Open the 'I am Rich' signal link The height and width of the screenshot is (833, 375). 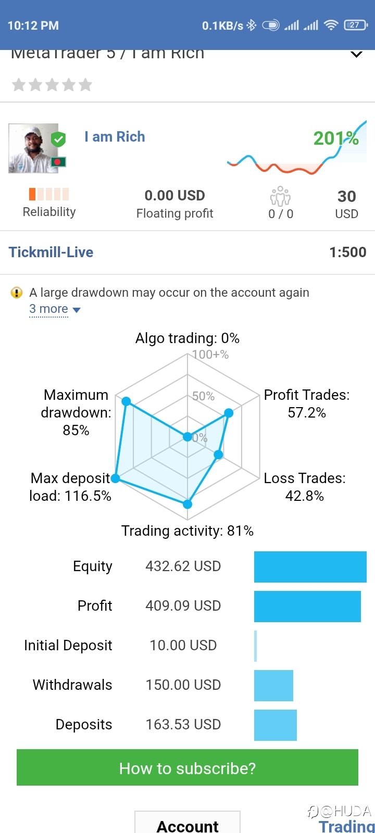coord(115,137)
